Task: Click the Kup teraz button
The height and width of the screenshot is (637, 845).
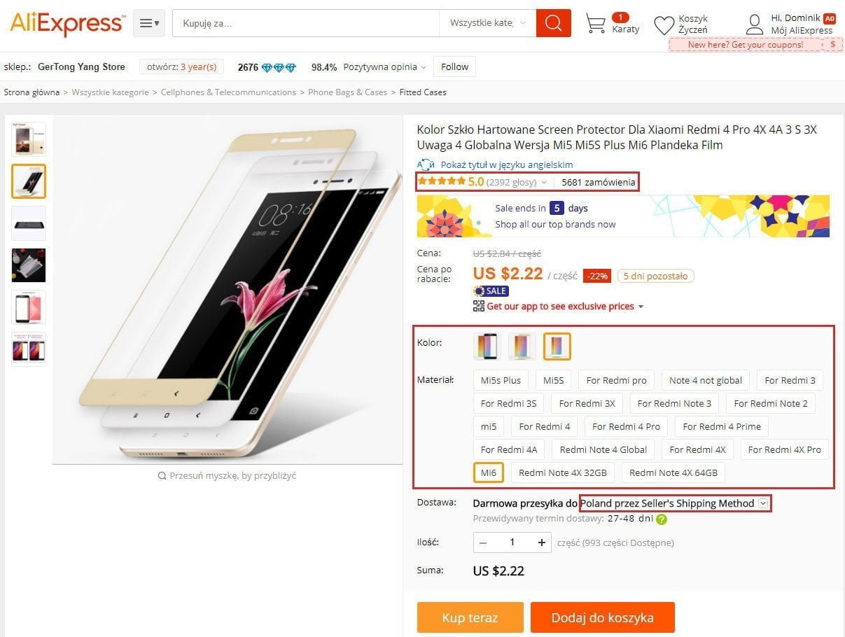Action: pyautogui.click(x=470, y=617)
